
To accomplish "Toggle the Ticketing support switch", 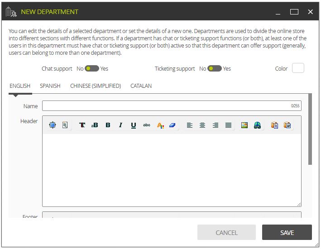I will point(215,68).
